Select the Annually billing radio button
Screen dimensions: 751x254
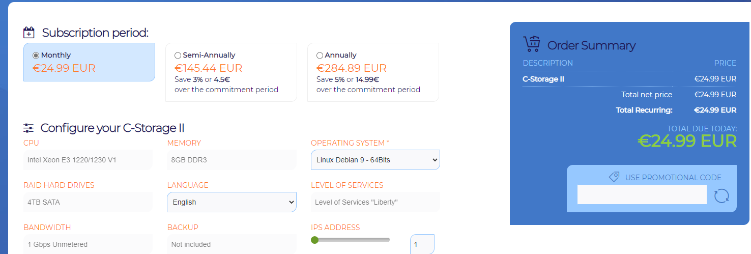[320, 55]
